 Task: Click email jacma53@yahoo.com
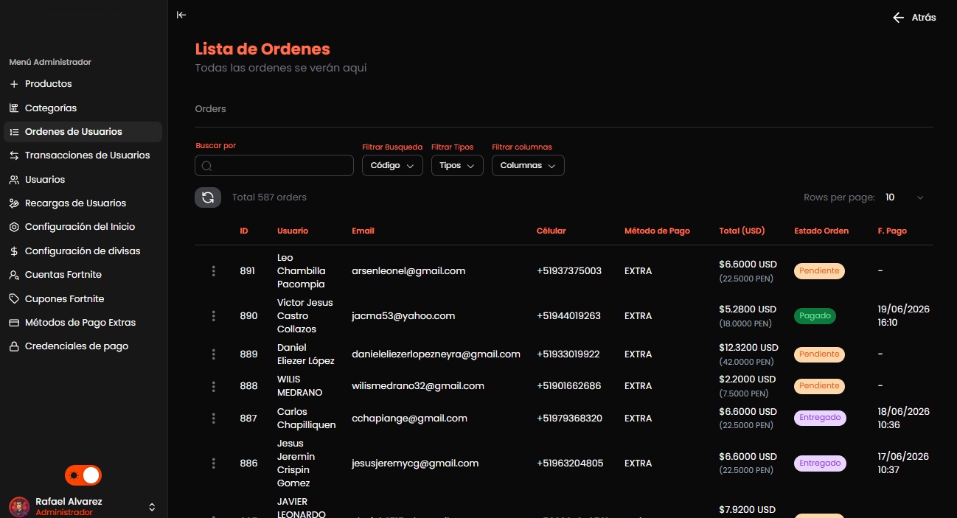tap(403, 316)
